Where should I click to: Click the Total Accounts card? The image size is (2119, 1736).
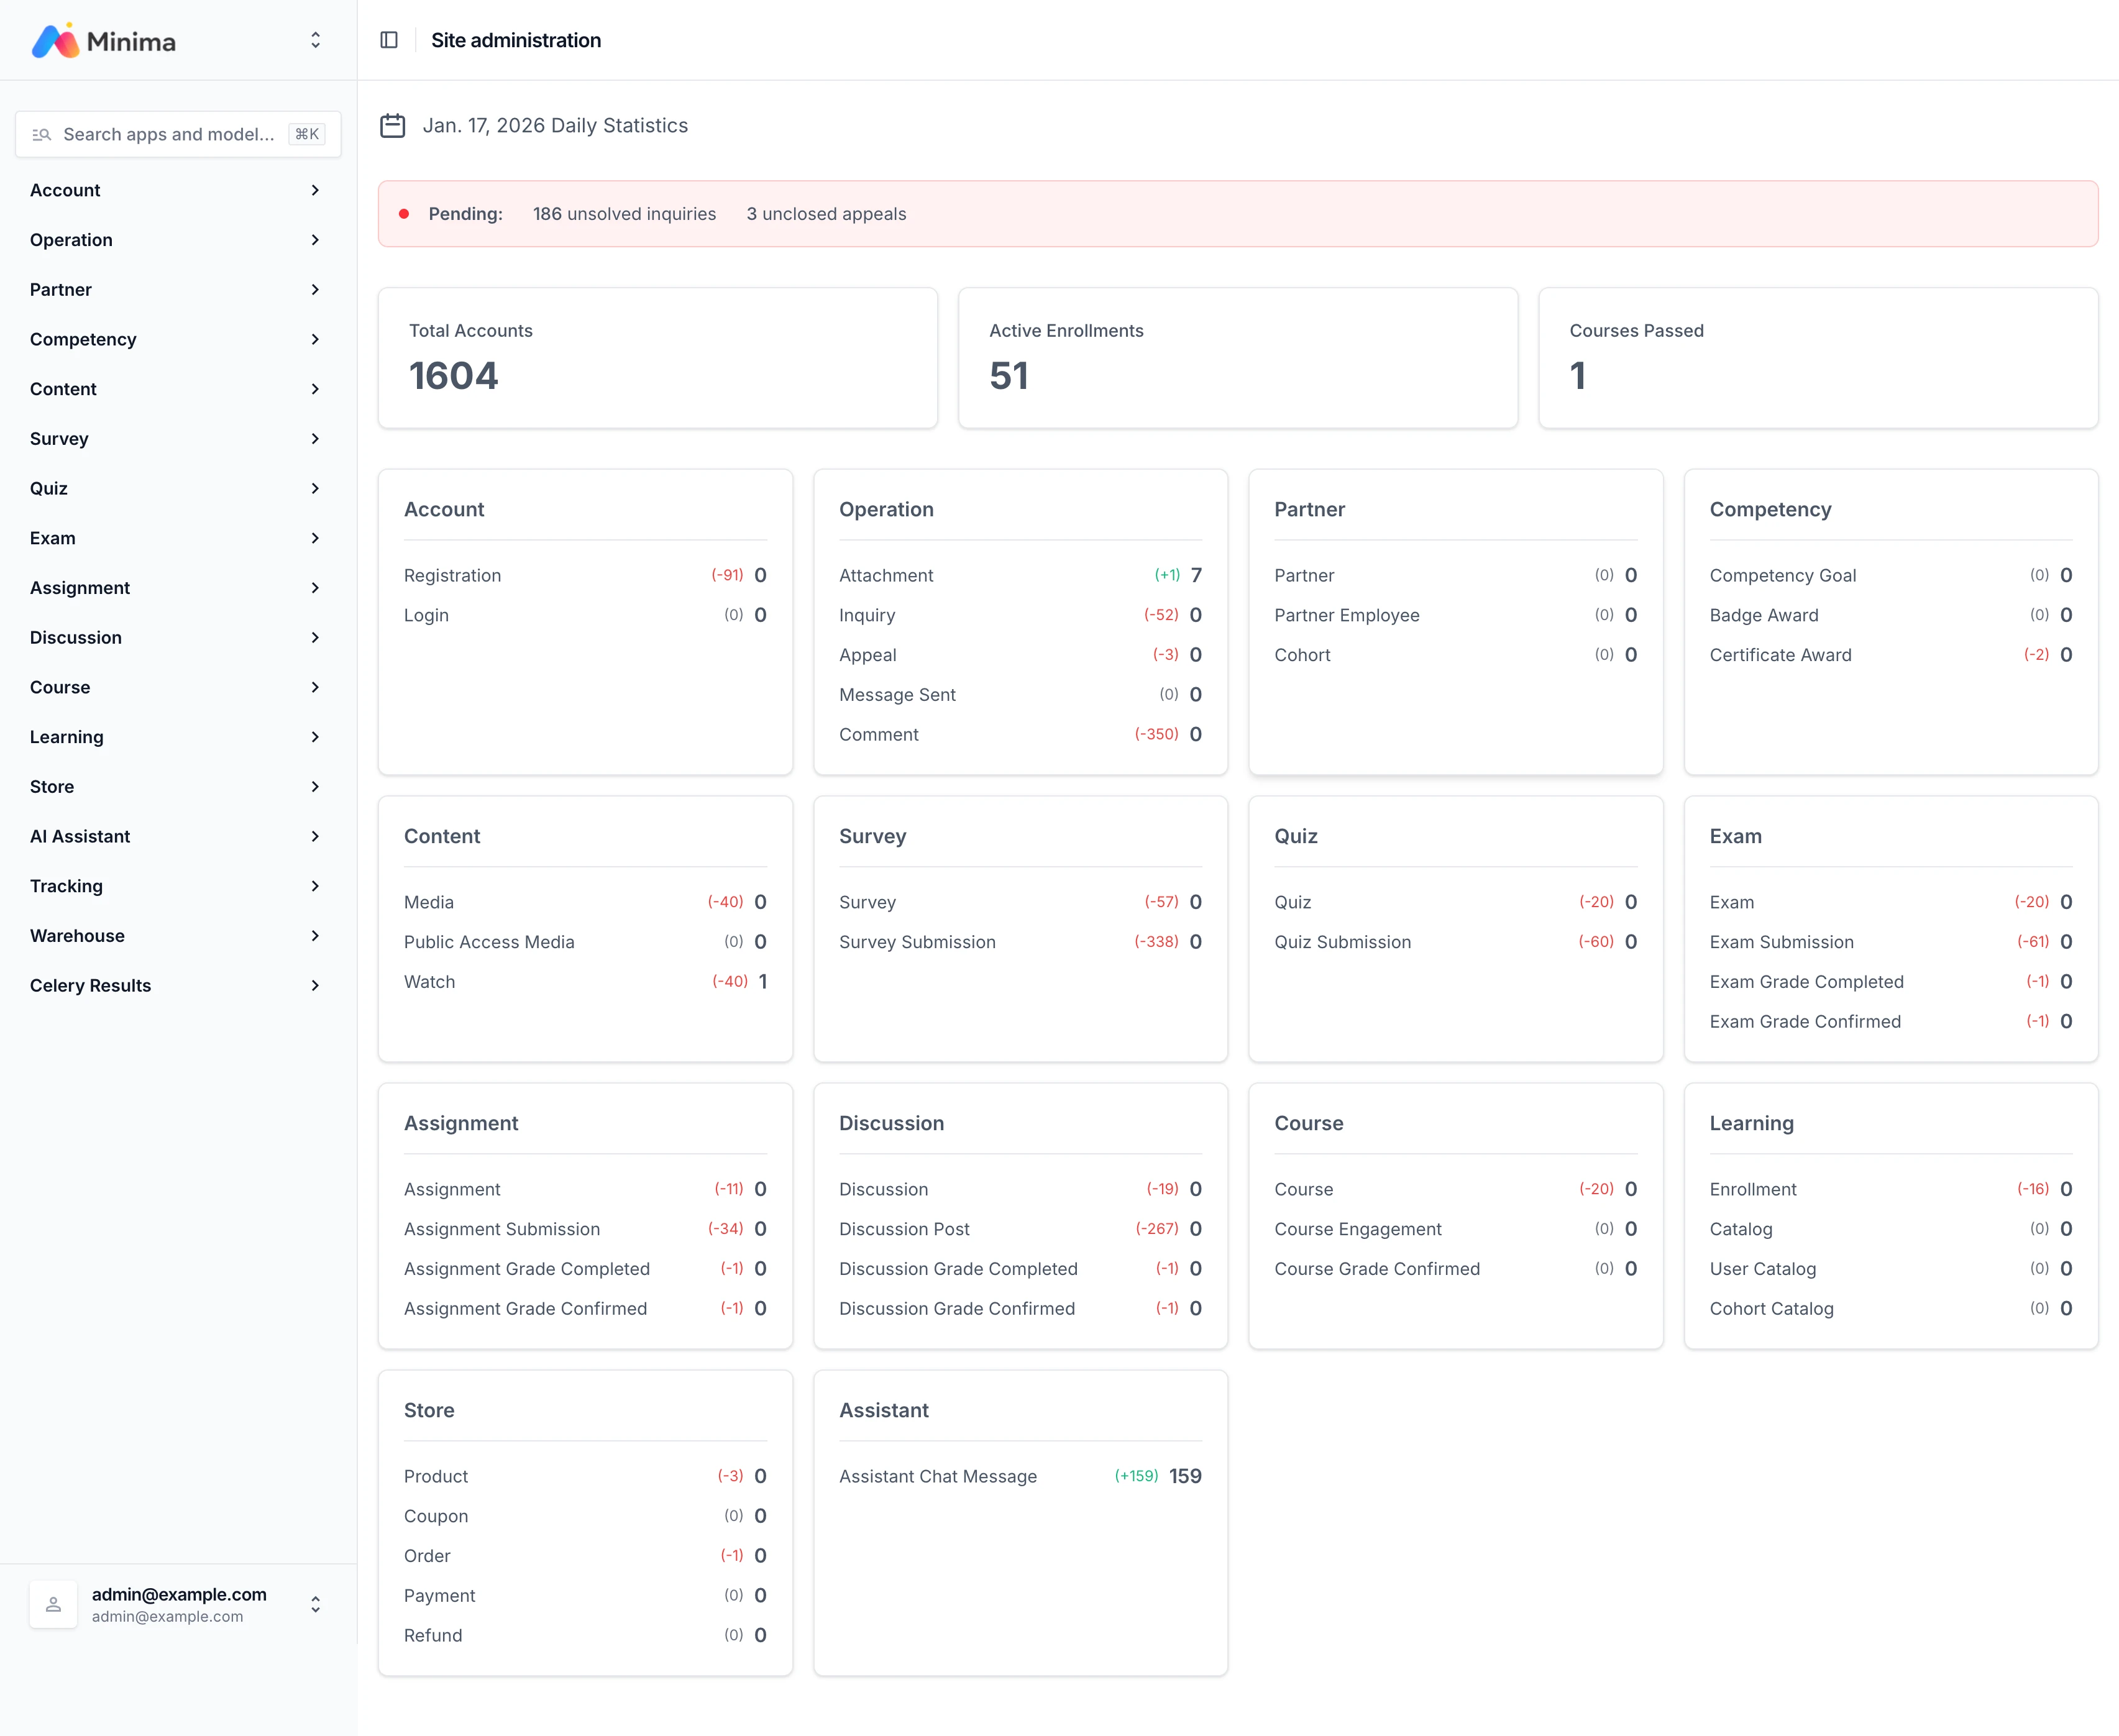click(657, 358)
